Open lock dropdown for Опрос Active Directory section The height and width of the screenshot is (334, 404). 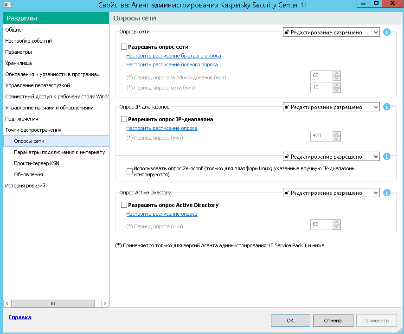click(331, 193)
